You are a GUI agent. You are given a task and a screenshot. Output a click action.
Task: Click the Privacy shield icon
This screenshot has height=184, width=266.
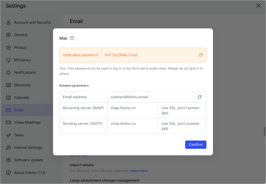pyautogui.click(x=8, y=47)
